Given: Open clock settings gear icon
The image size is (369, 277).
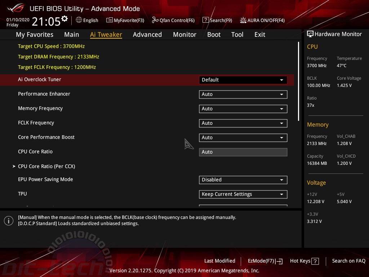Looking at the screenshot, I should [64, 19].
